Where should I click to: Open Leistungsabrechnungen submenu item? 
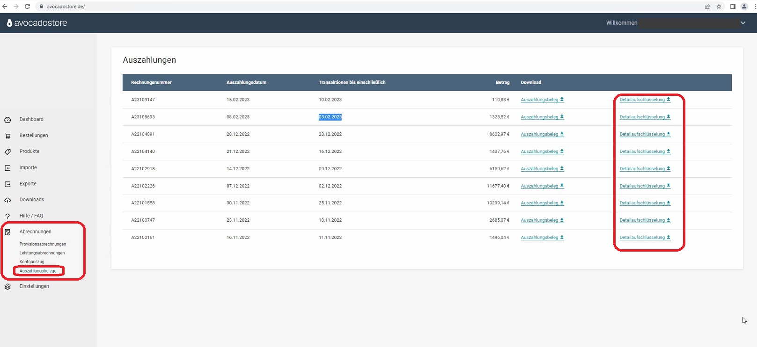pos(42,253)
